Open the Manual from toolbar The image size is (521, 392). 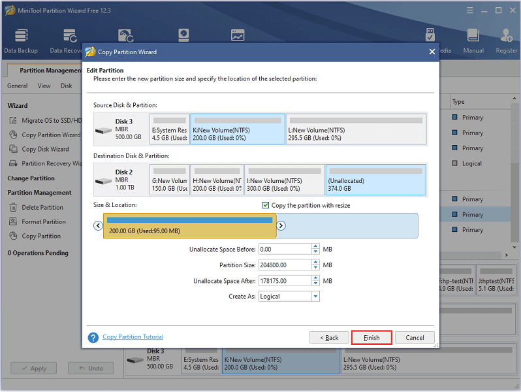coord(473,41)
